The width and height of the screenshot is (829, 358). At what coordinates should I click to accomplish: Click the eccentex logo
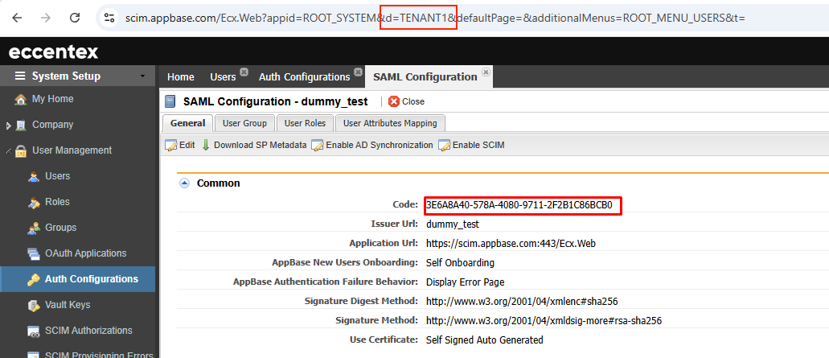coord(53,51)
